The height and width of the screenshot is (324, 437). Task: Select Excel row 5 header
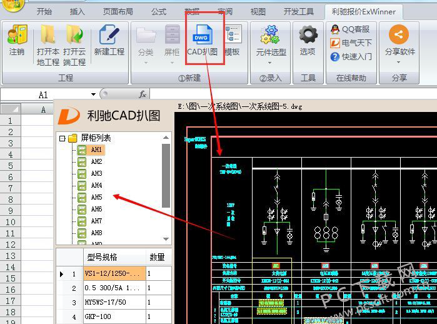(x=10, y=166)
